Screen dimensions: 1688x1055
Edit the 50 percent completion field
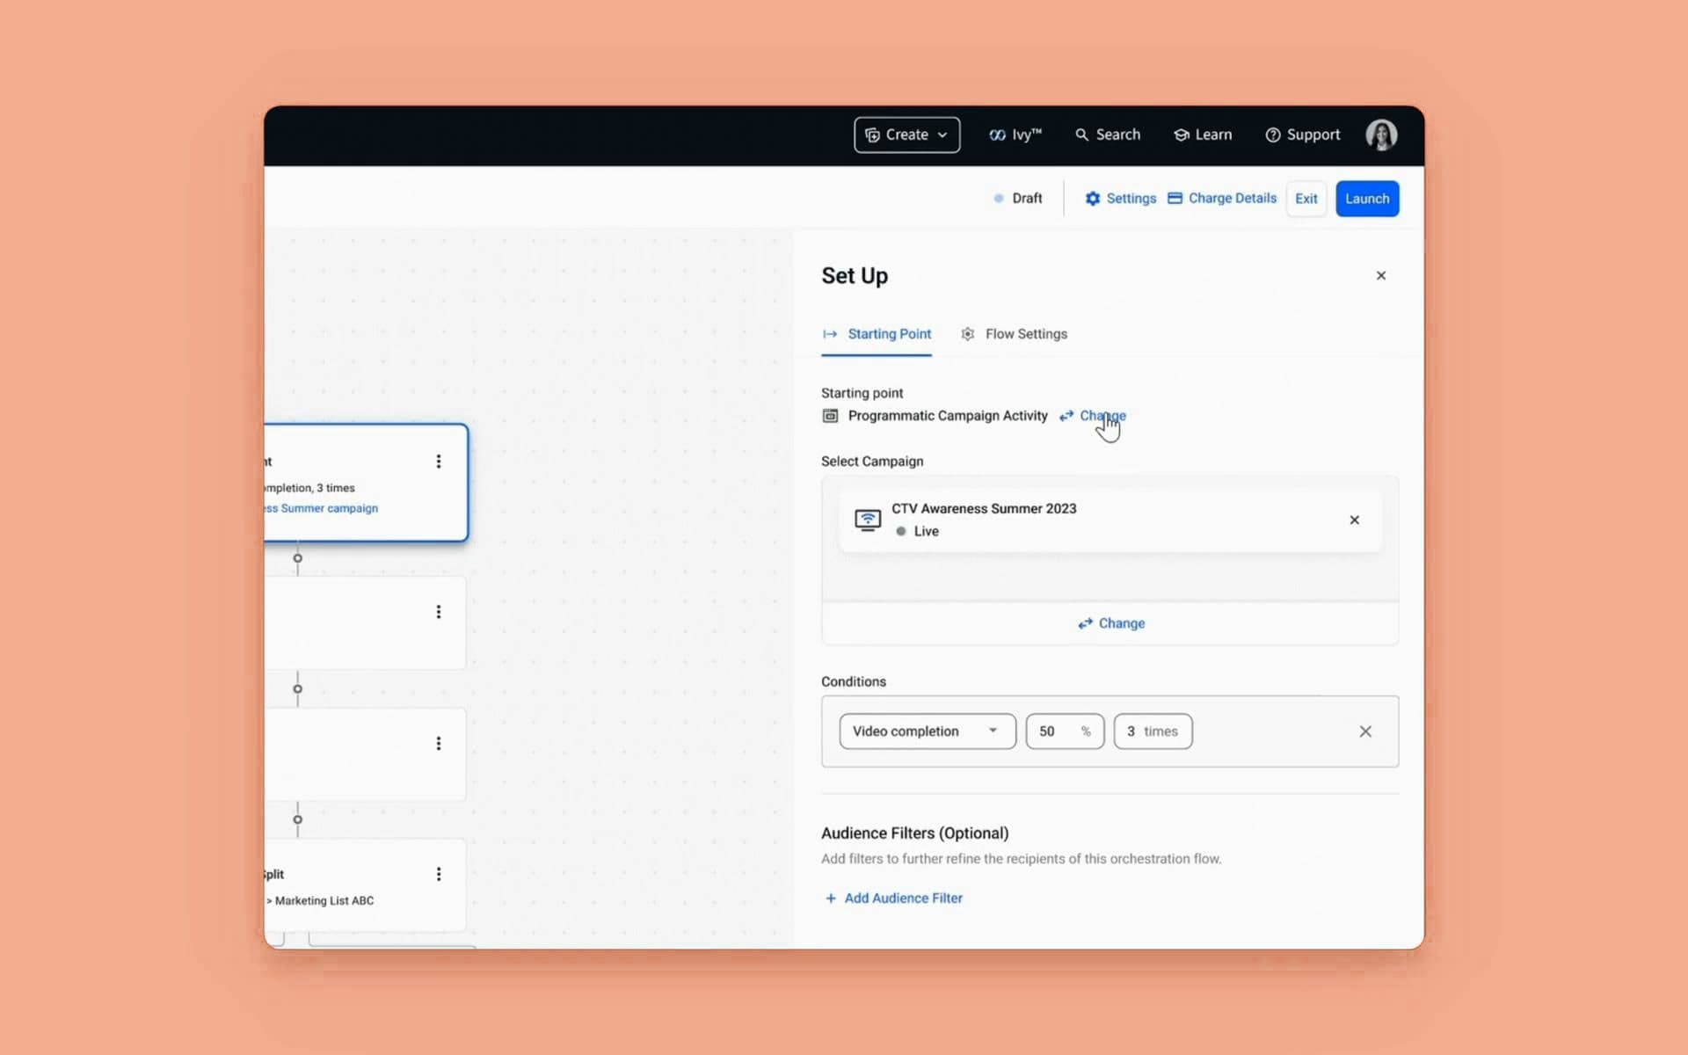pos(1065,731)
